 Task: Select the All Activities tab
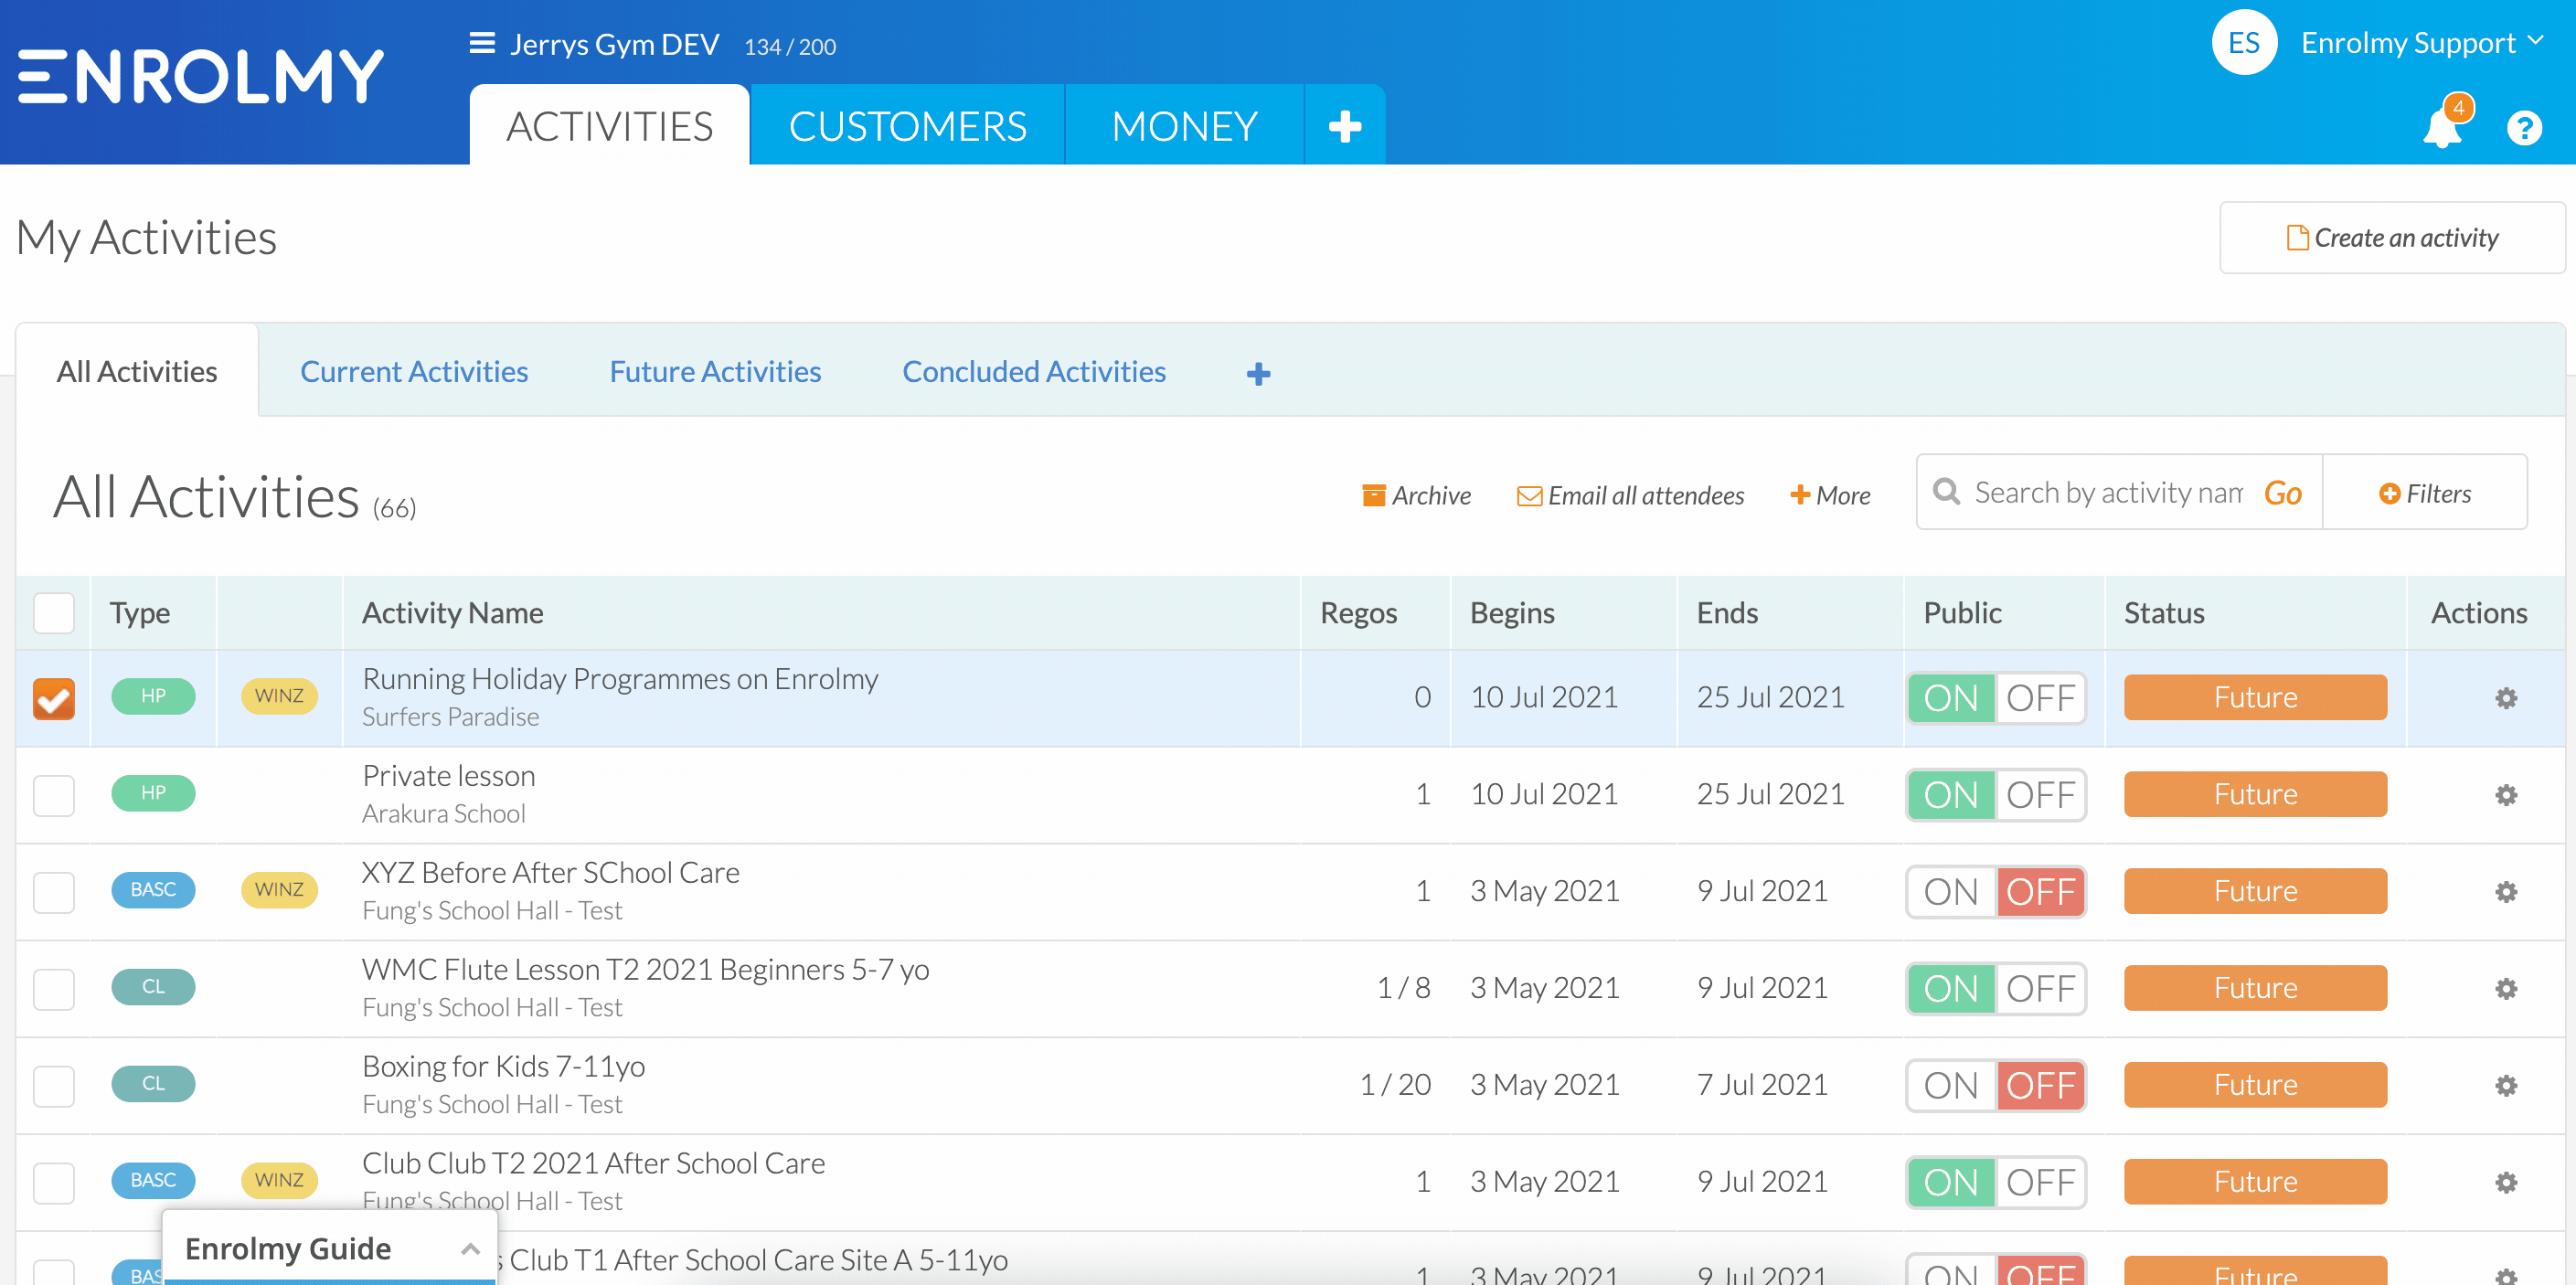pos(137,371)
